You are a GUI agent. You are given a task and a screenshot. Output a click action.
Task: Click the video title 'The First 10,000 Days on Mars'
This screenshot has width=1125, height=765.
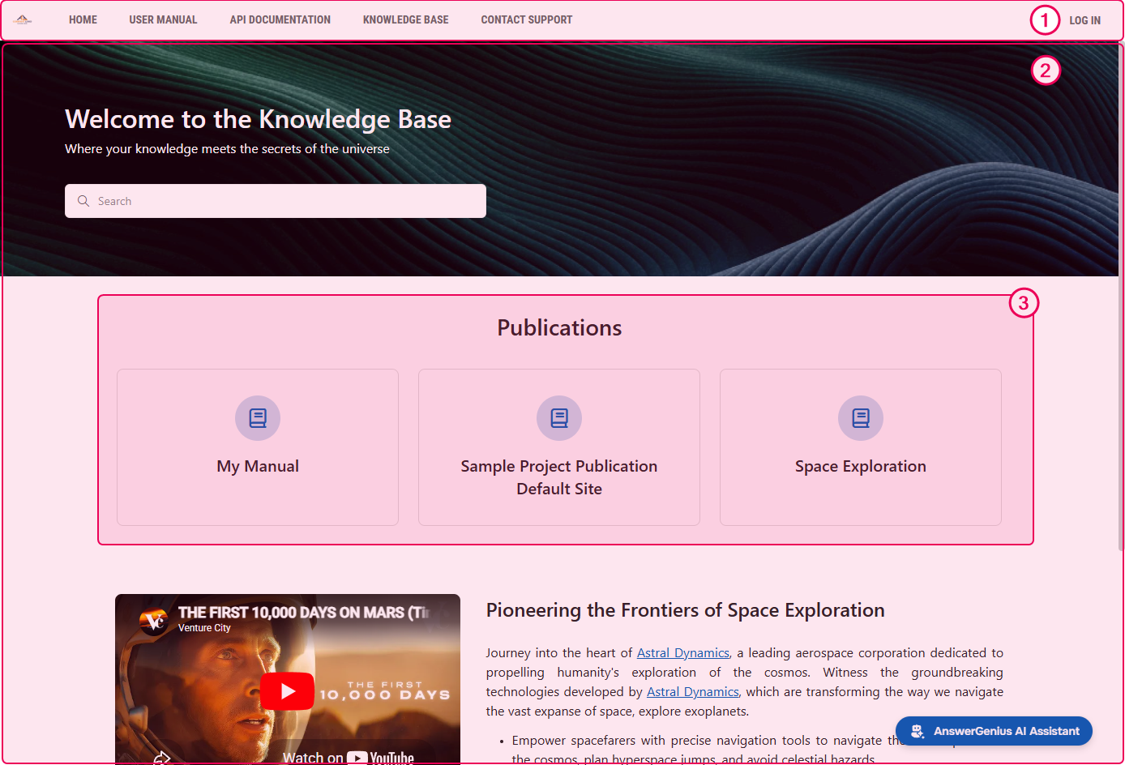point(304,613)
